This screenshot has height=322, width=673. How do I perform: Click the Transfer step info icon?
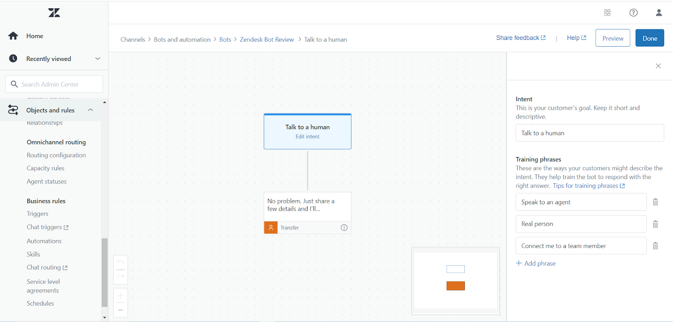pyautogui.click(x=344, y=228)
